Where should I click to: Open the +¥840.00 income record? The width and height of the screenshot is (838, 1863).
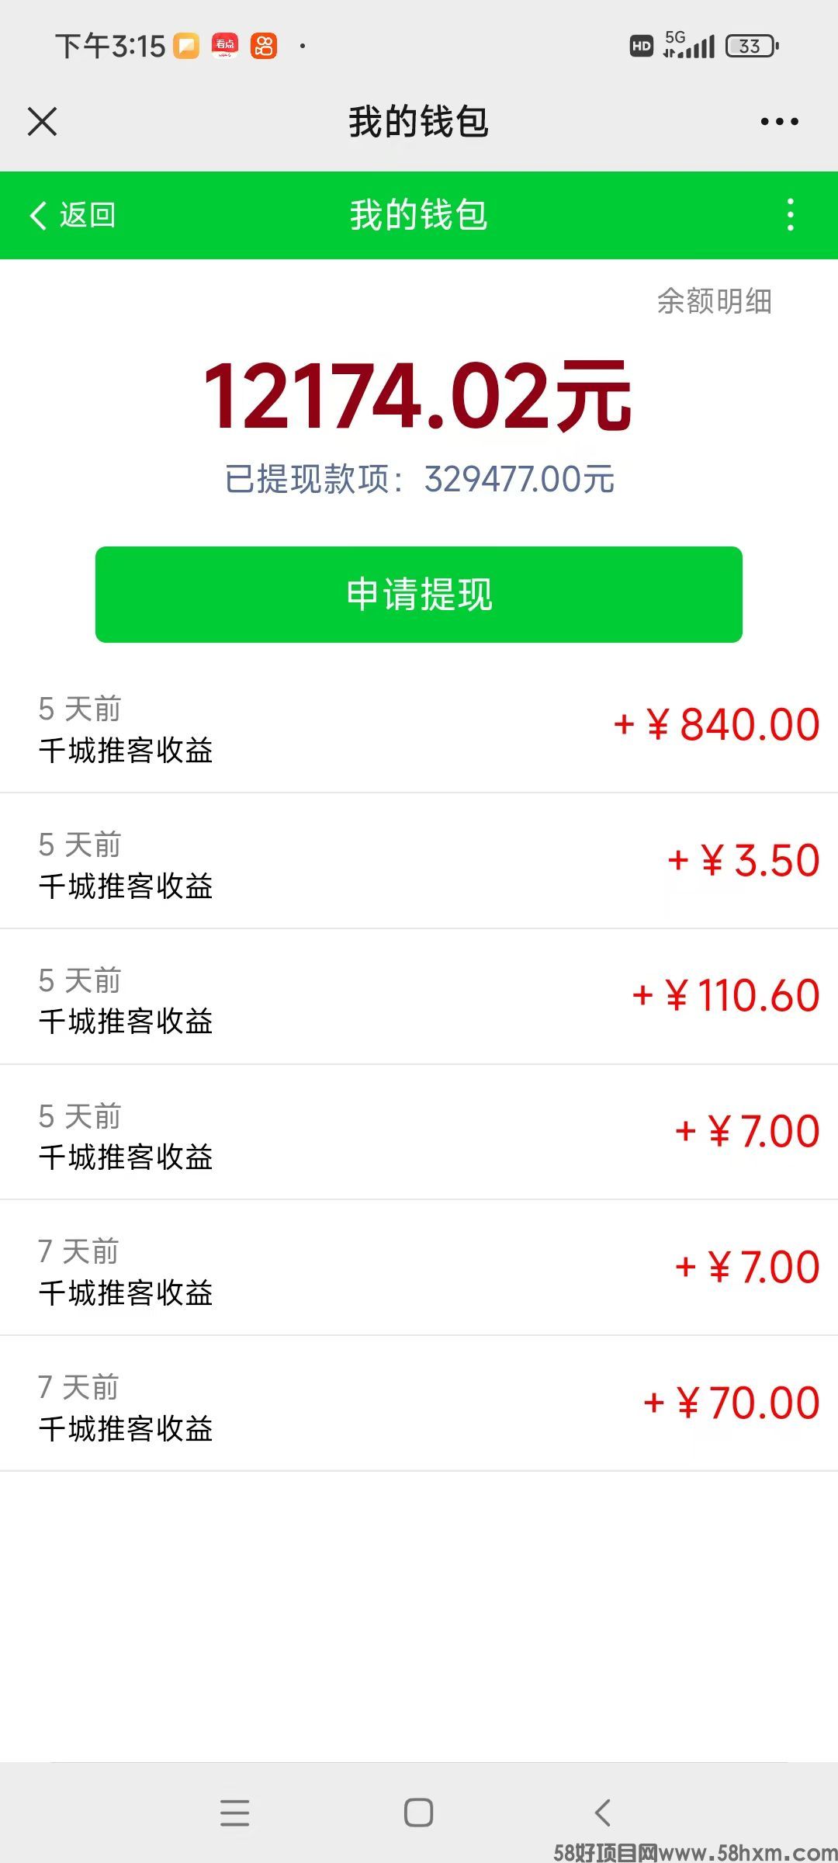tap(419, 725)
